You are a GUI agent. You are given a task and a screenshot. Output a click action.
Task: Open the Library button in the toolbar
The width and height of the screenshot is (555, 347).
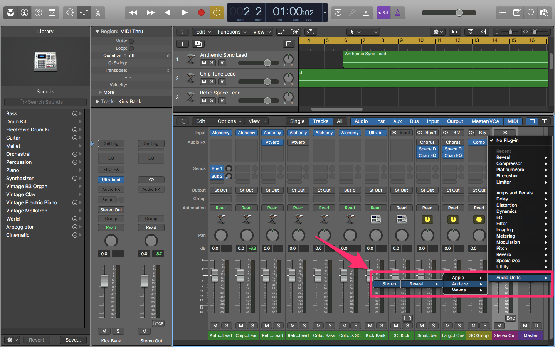11,13
